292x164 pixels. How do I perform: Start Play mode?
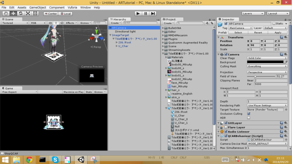click(138, 13)
